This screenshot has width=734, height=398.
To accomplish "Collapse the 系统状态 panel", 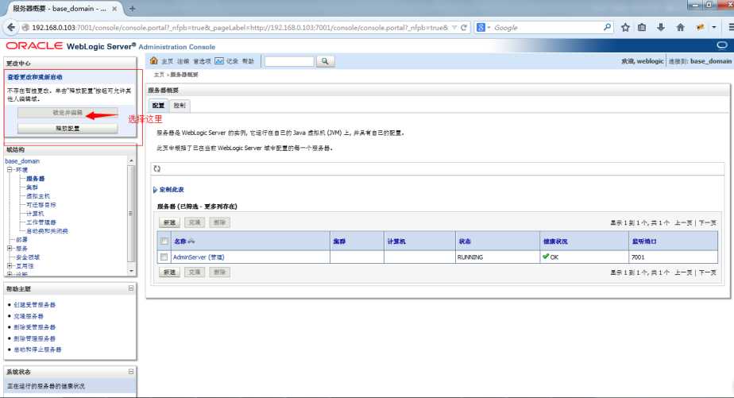I will 131,371.
